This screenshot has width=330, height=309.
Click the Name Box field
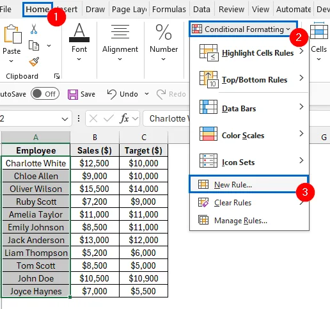pyautogui.click(x=35, y=118)
